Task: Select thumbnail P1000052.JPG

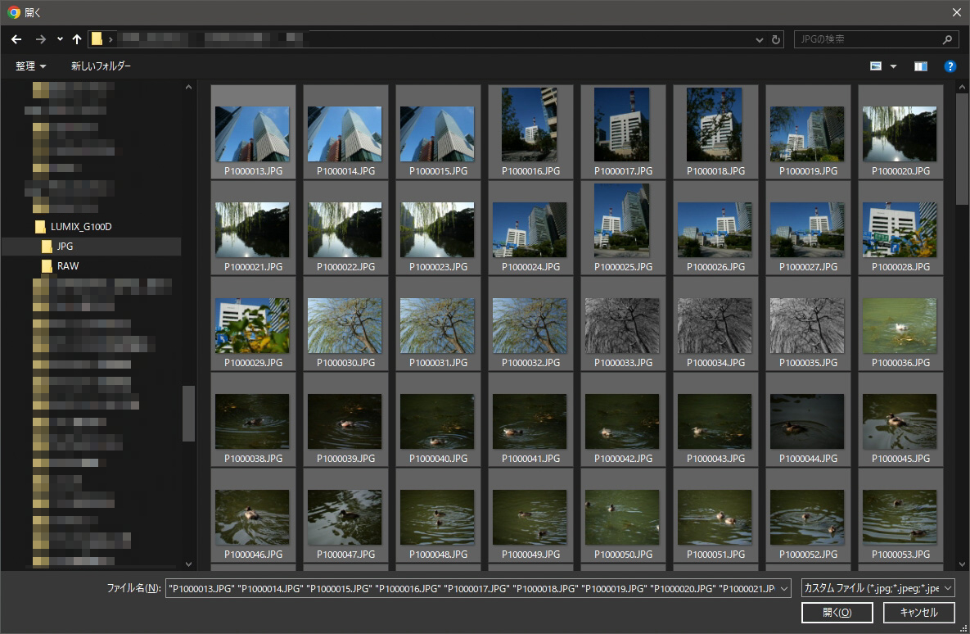Action: (x=808, y=516)
